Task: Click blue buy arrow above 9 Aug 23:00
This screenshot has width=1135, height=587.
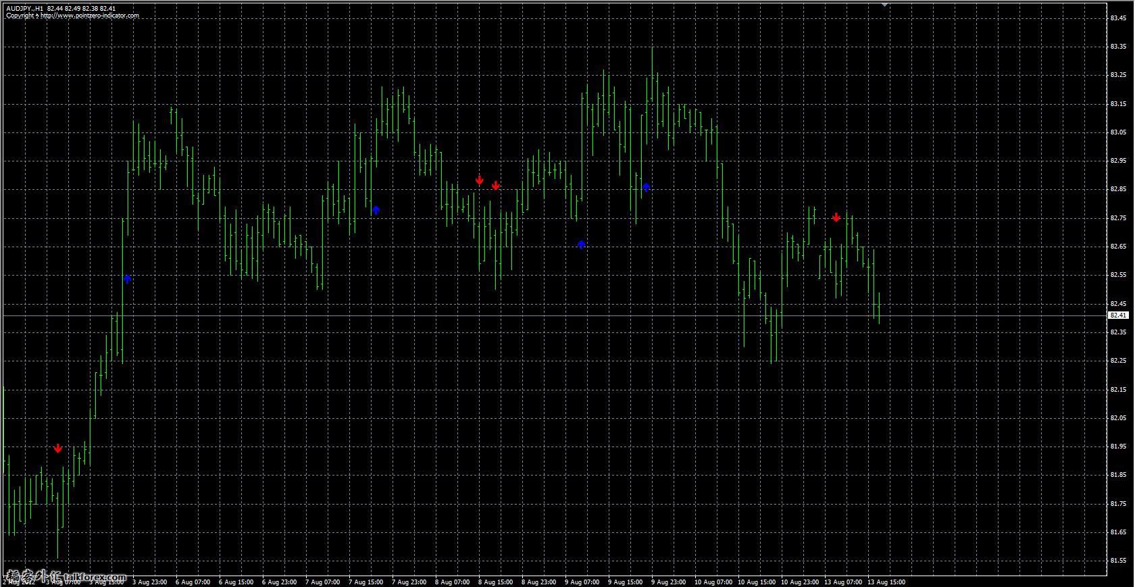Action: (647, 187)
